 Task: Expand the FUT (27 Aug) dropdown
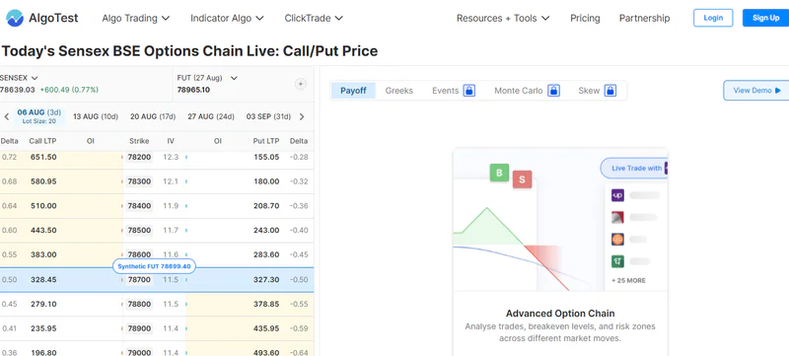pyautogui.click(x=207, y=78)
